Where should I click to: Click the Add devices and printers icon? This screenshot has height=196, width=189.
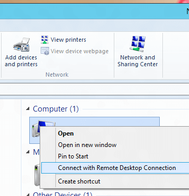[21, 45]
